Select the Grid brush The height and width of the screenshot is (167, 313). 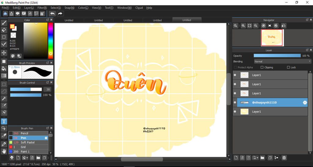click(28, 147)
